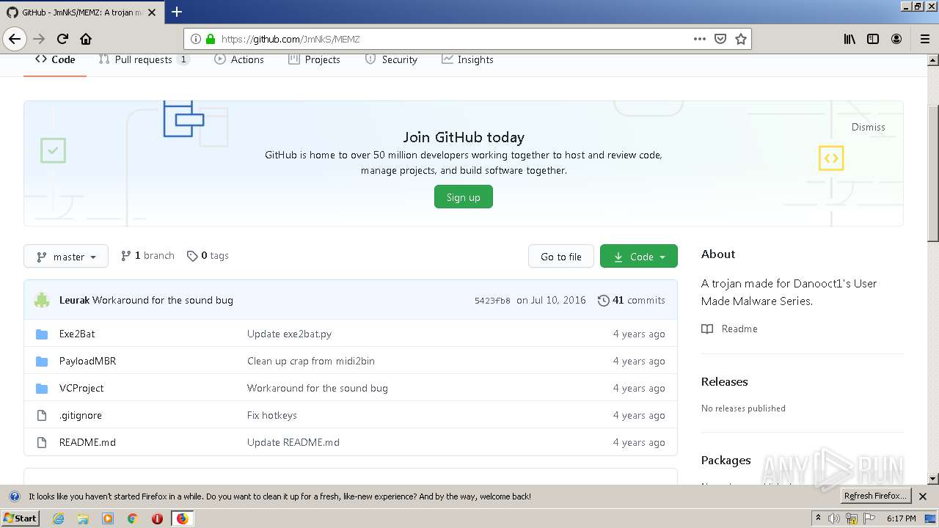The width and height of the screenshot is (939, 528).
Task: Toggle sidebar view icon
Action: pos(873,39)
